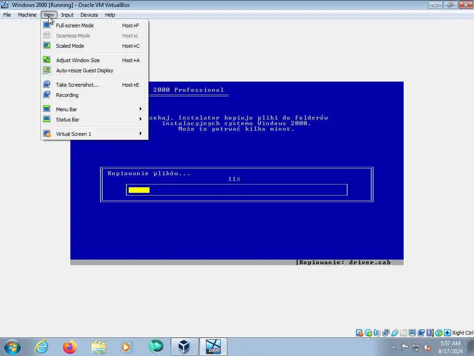Open the Help menu
The image size is (474, 356).
(x=110, y=15)
